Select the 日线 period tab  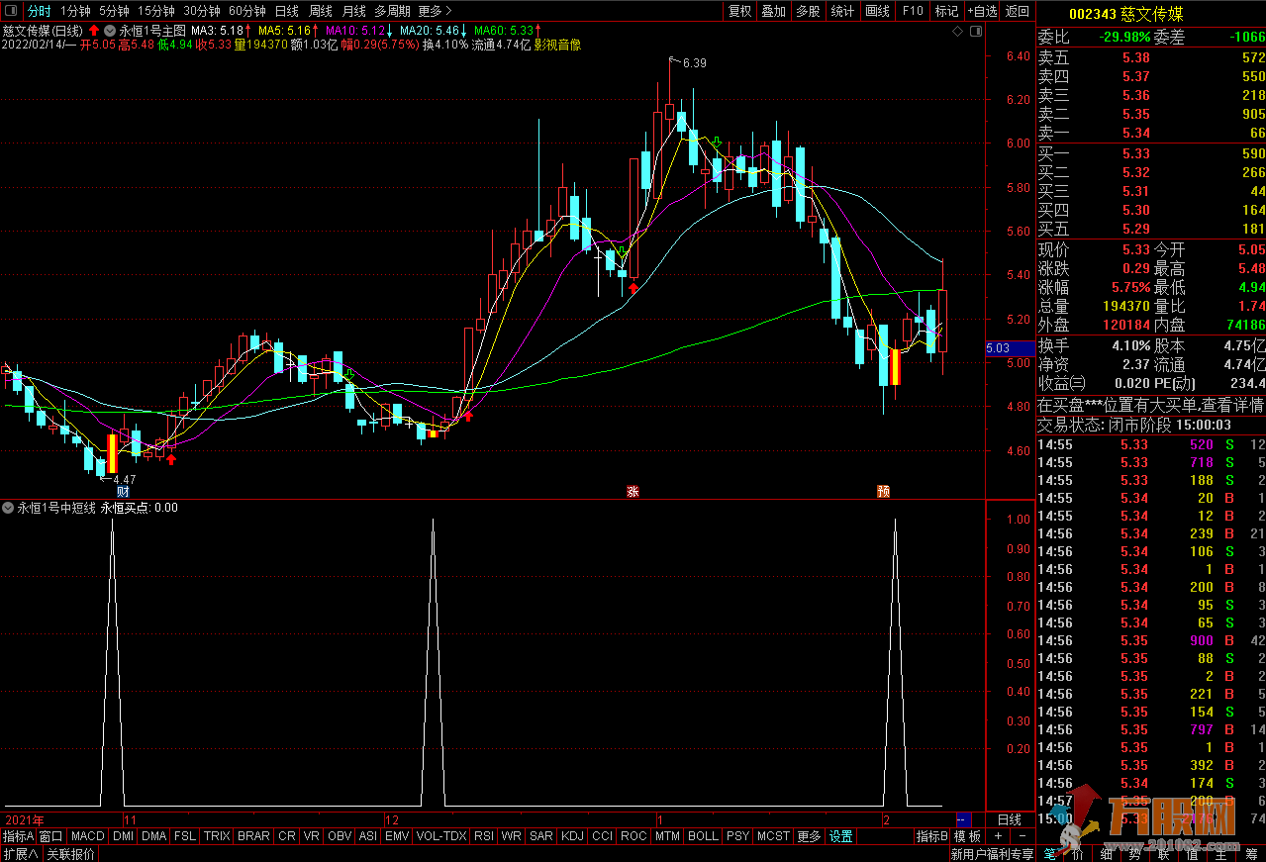click(287, 11)
